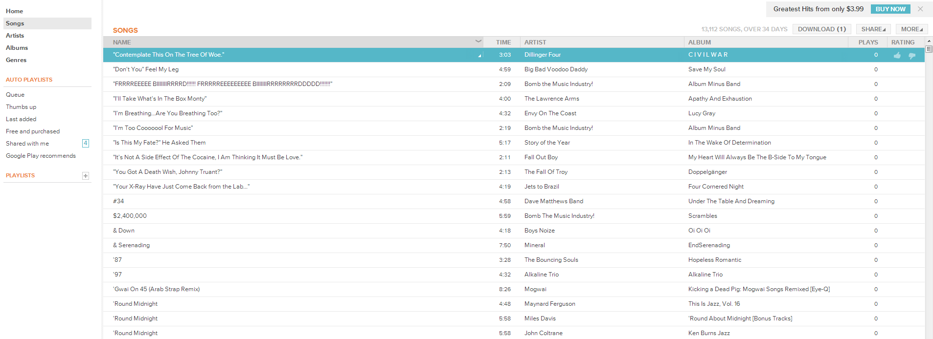Click the vertical scrollbar thumb
This screenshot has width=933, height=339.
[929, 49]
